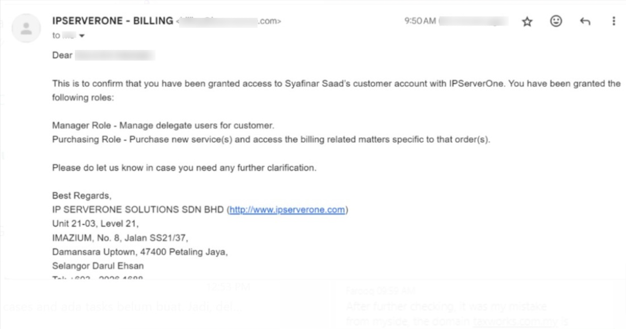Click the "Unit 21-03, Level 21," address line
Image resolution: width=626 pixels, height=329 pixels.
95,223
